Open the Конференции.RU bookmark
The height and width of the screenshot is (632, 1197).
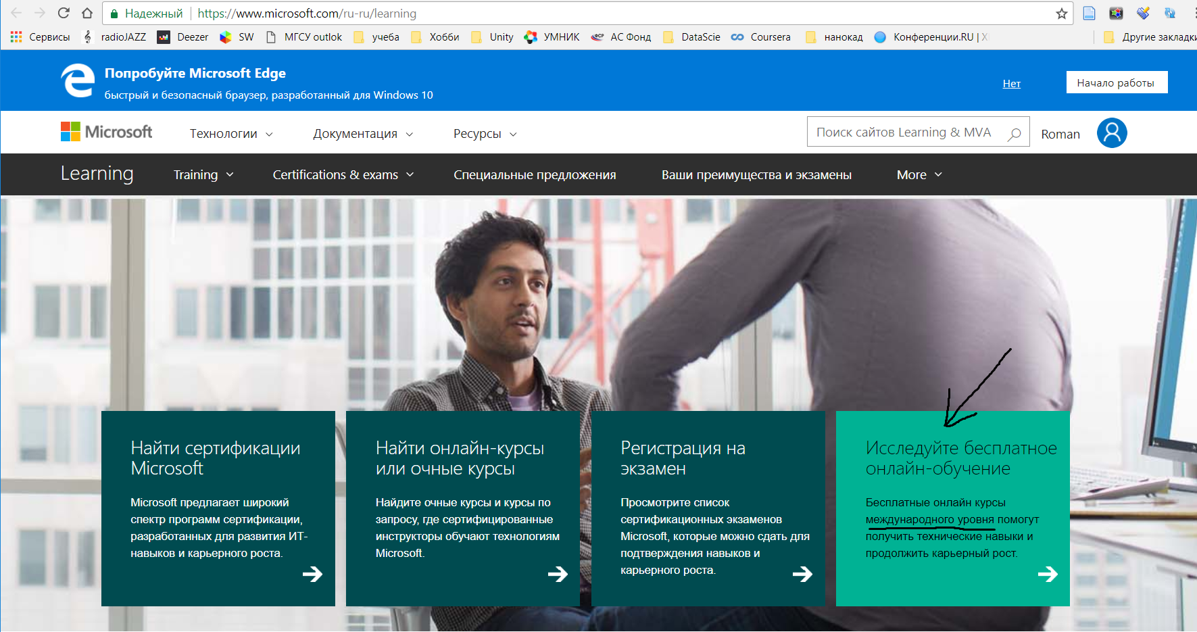930,37
